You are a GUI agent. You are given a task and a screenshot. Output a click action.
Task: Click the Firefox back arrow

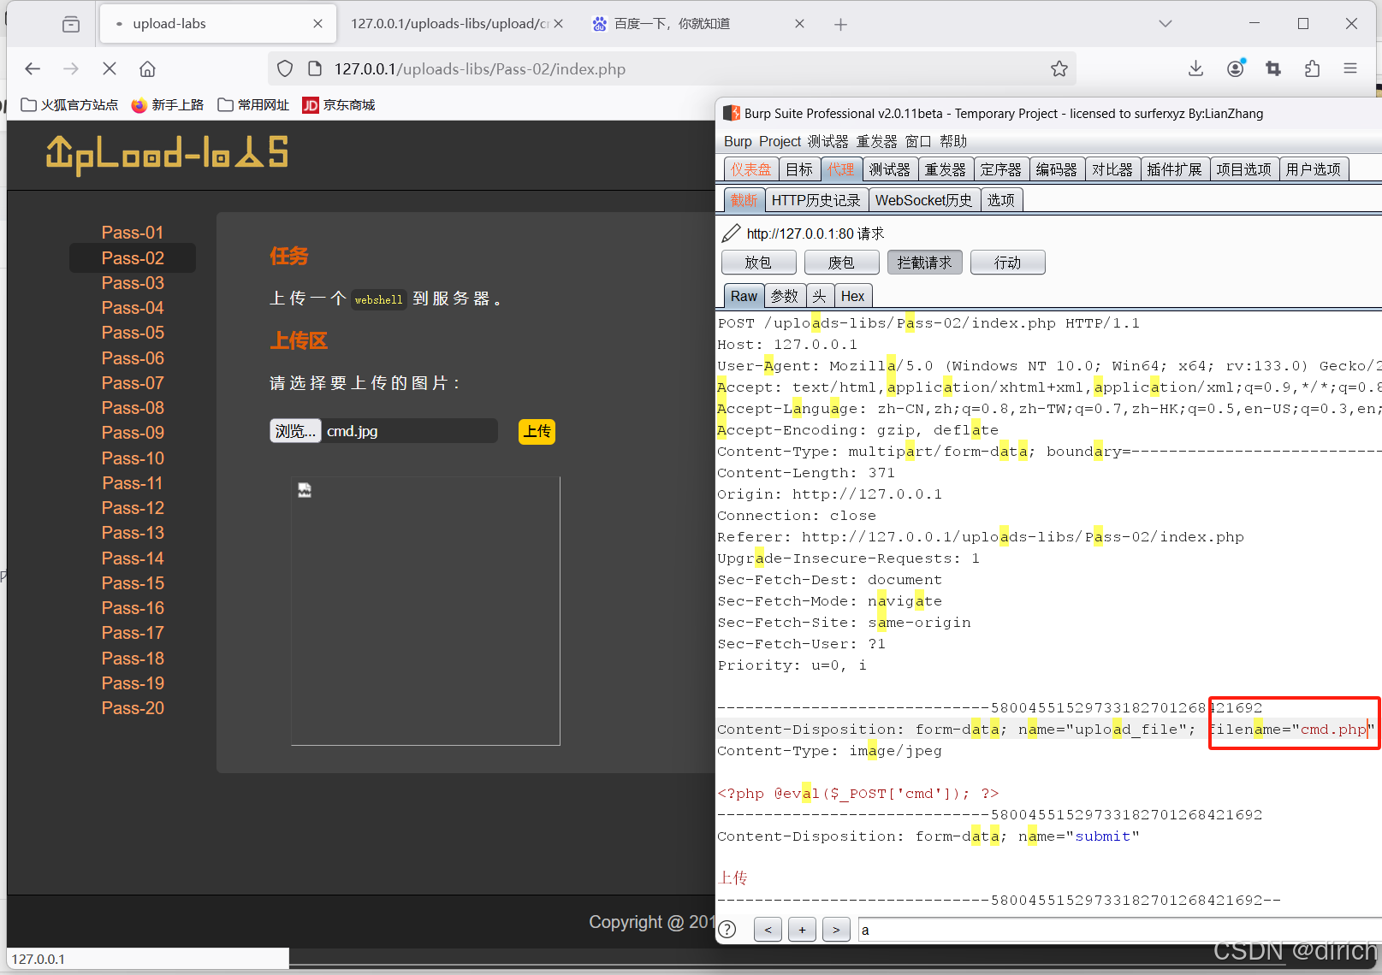click(33, 68)
